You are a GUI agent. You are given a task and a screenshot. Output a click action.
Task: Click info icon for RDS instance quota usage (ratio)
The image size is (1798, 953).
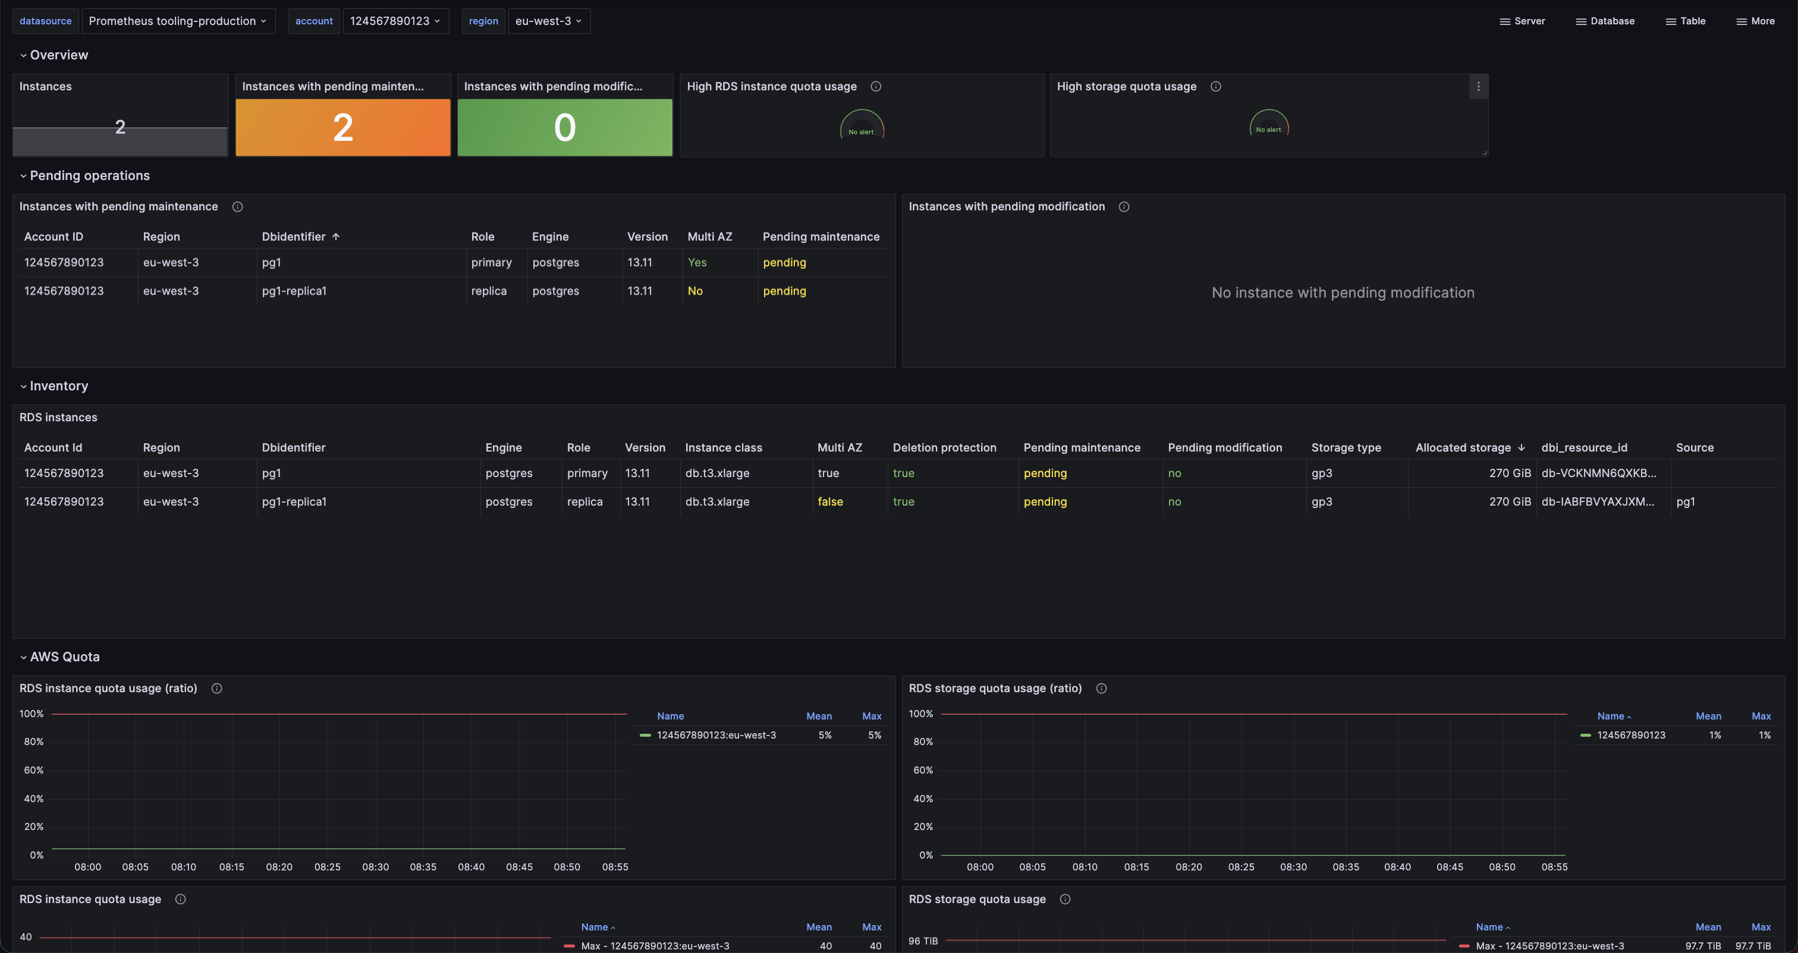pyautogui.click(x=216, y=689)
